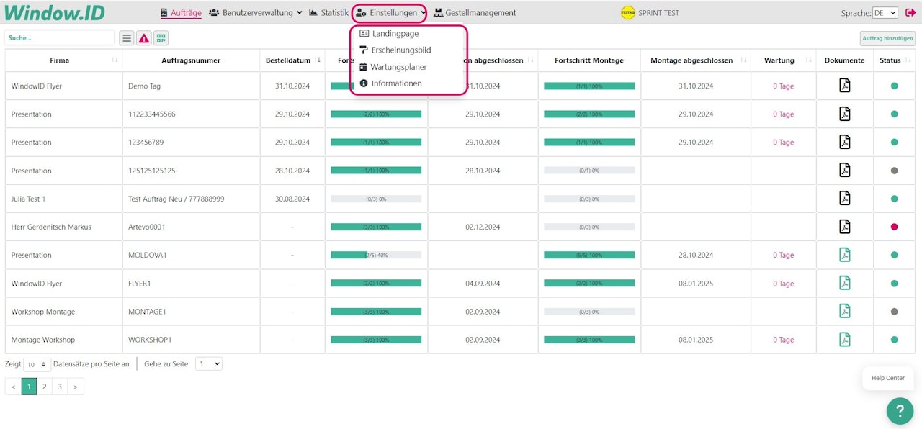Screen dimensions: 922x429
Task: Click the green question mark help button
Action: coord(900,411)
